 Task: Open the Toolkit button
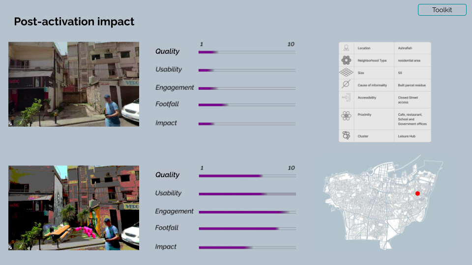[x=442, y=10]
